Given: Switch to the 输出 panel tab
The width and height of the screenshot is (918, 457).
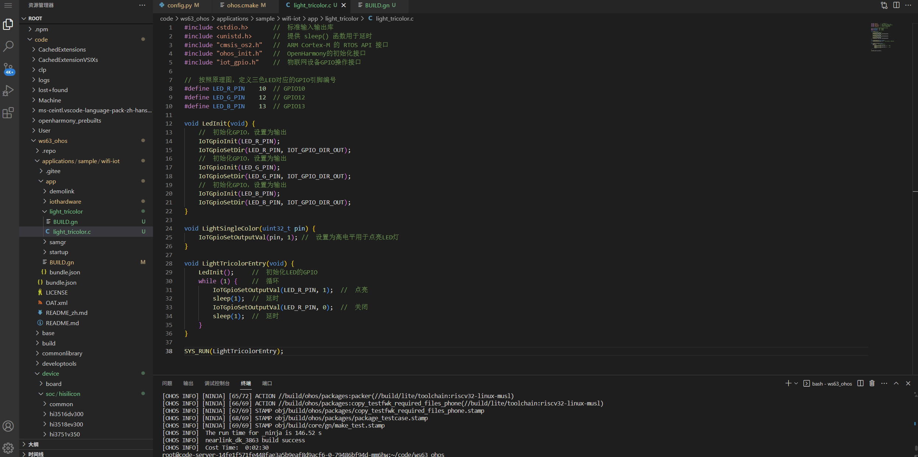Looking at the screenshot, I should click(188, 383).
